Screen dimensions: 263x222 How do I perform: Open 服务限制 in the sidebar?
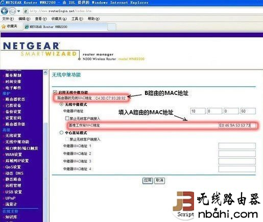(x=13, y=75)
